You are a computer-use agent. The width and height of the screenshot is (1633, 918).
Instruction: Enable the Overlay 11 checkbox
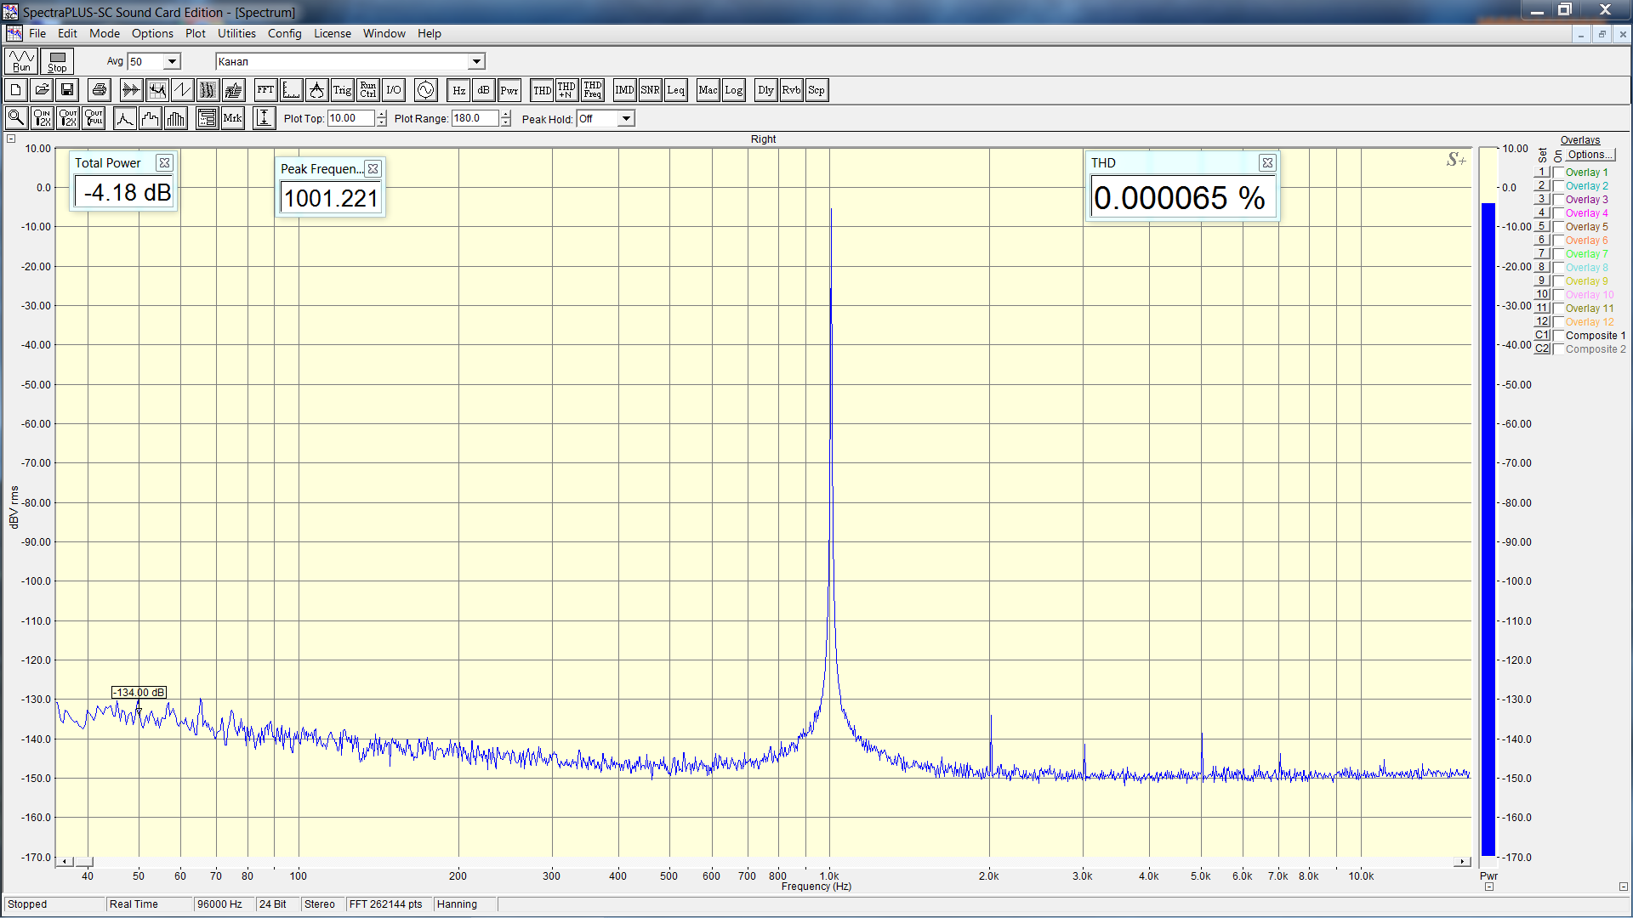(1558, 309)
